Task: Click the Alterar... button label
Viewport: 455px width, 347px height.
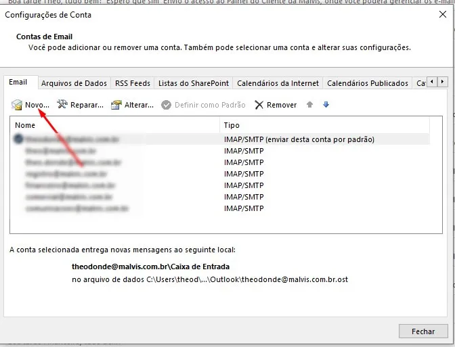Action: coord(139,105)
